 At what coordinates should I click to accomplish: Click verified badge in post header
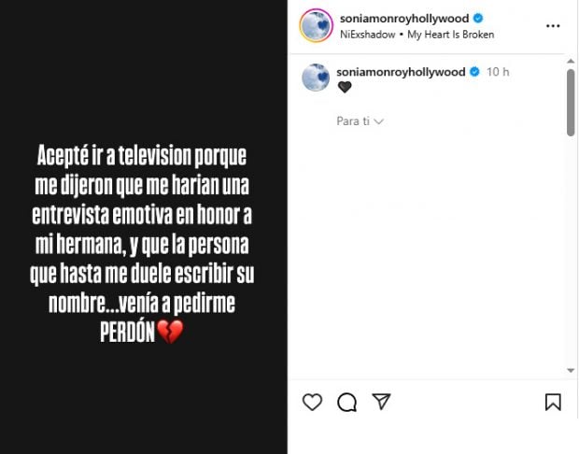[478, 18]
